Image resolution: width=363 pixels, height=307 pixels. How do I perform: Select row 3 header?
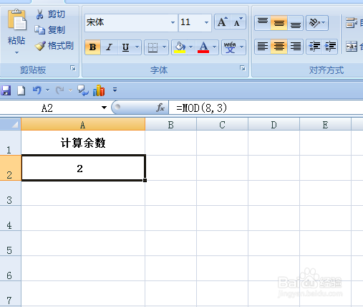coord(11,193)
